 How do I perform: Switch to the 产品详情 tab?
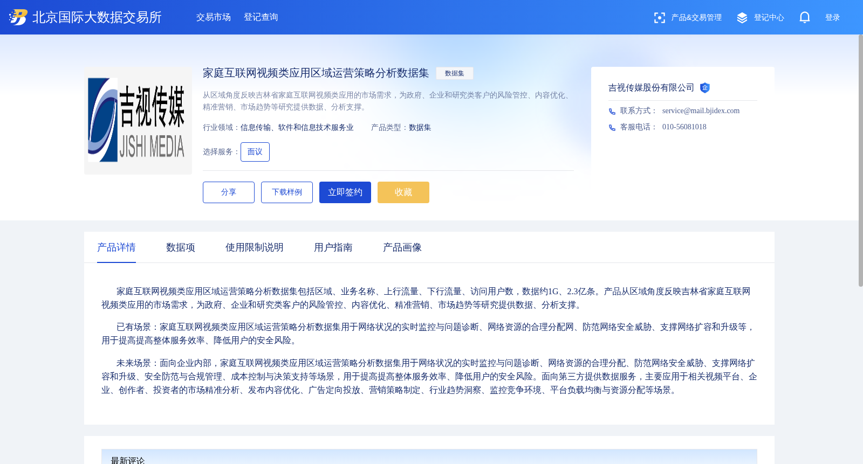[x=117, y=247]
